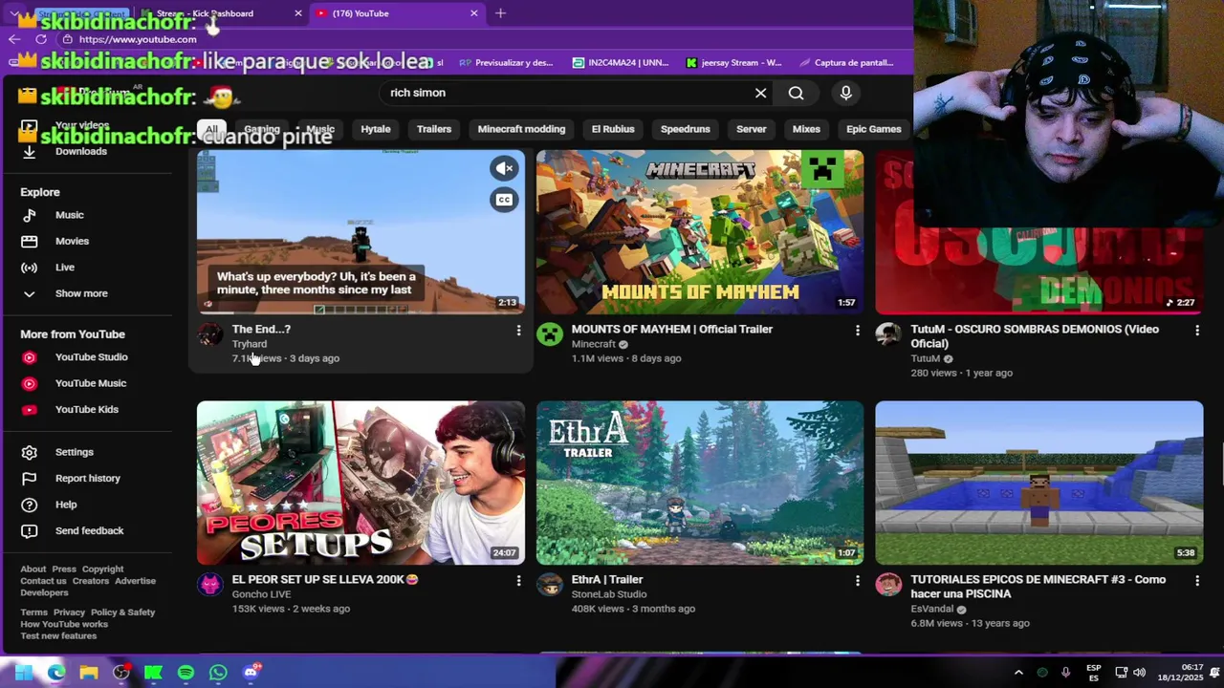The width and height of the screenshot is (1224, 688).
Task: Play the EthrA Trailer thumbnail
Action: [x=700, y=483]
